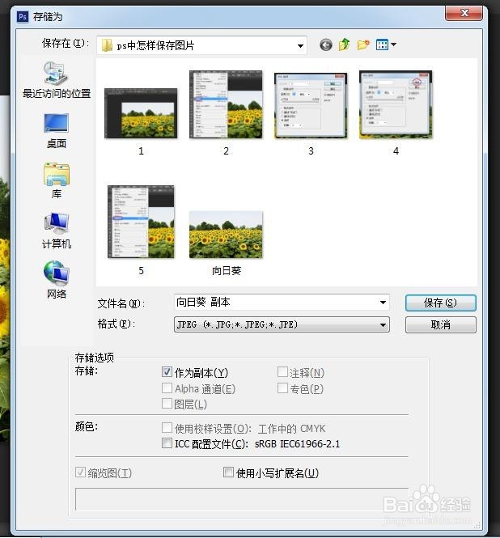This screenshot has width=500, height=538.
Task: Close the 存储为 dialog
Action: [464, 13]
